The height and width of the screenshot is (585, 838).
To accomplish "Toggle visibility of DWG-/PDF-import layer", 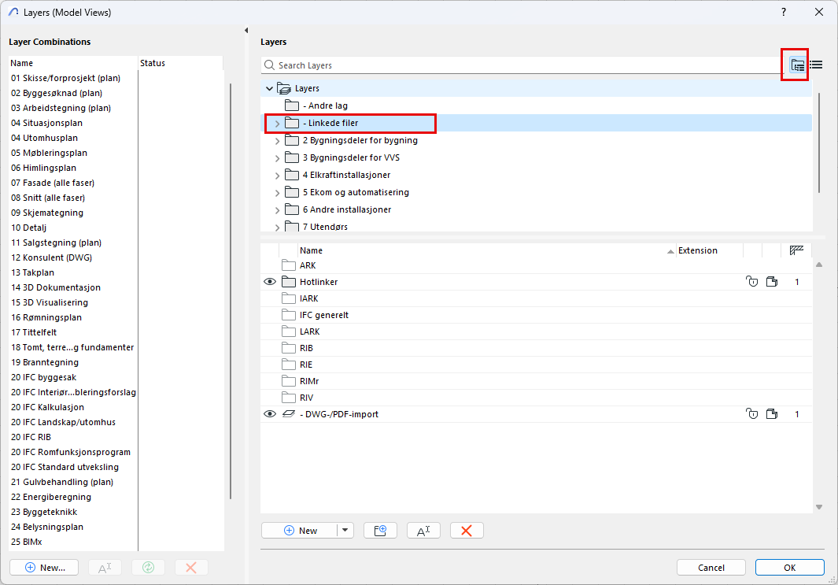I will (269, 414).
